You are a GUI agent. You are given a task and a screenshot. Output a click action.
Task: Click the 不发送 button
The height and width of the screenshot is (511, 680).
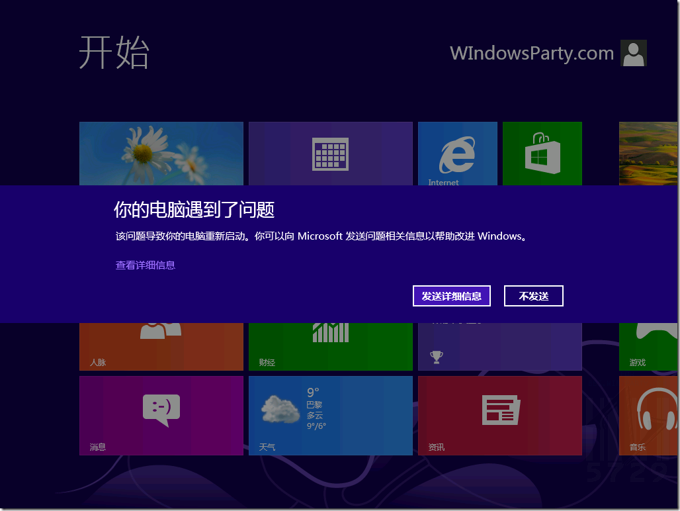pyautogui.click(x=534, y=296)
